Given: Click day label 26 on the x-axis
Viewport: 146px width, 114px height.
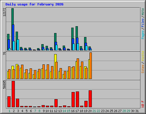Looking at the screenshot, I should [x=115, y=111].
